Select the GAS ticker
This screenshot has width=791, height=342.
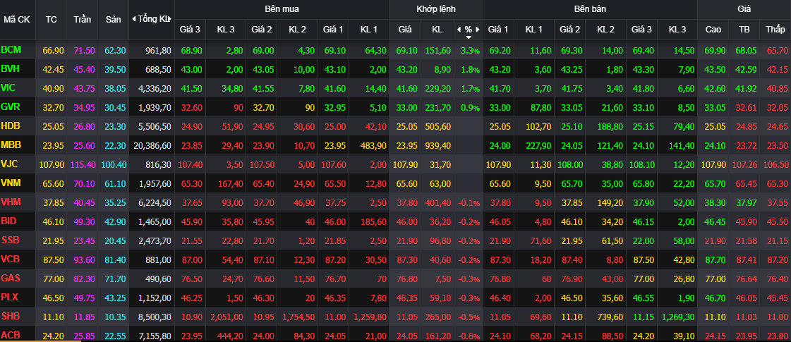tap(11, 278)
